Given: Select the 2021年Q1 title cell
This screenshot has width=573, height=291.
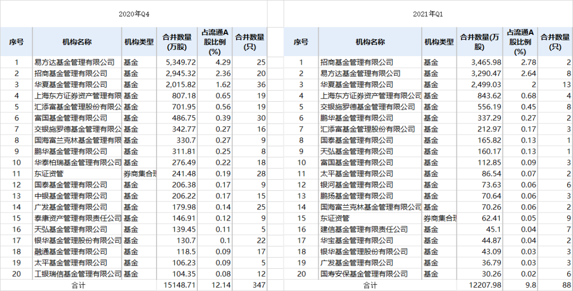Looking at the screenshot, I should coord(428,14).
